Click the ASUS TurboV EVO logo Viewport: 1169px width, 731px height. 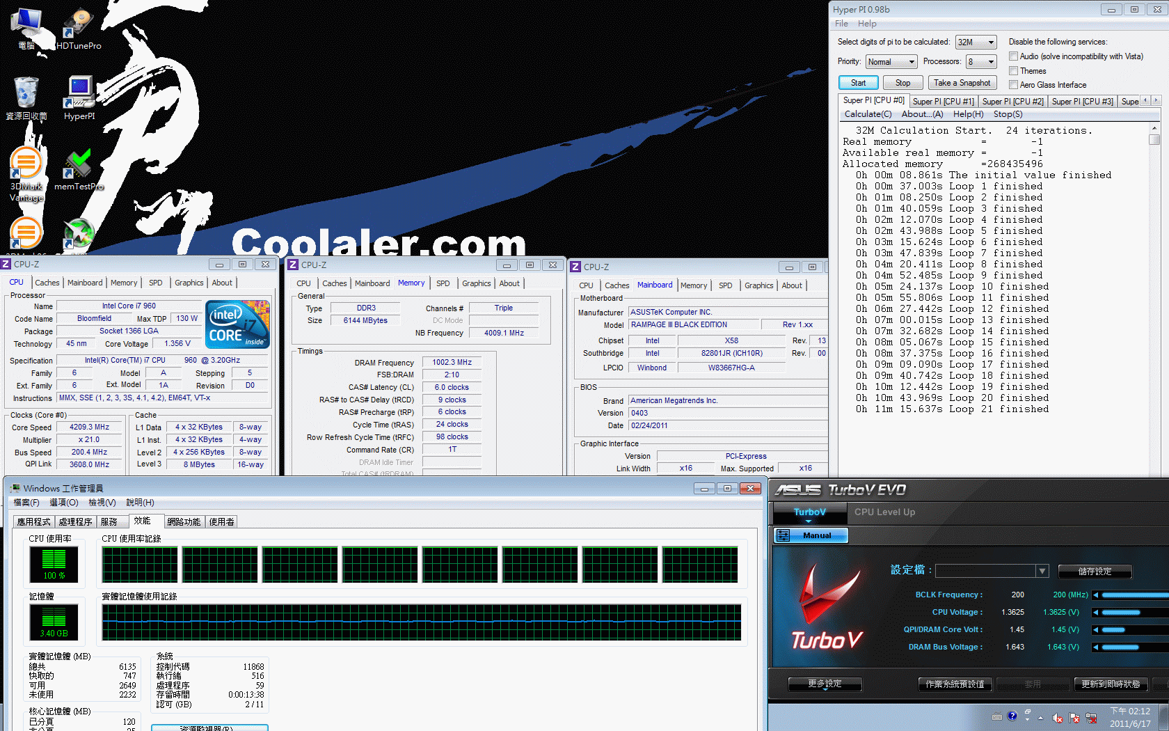coord(841,490)
